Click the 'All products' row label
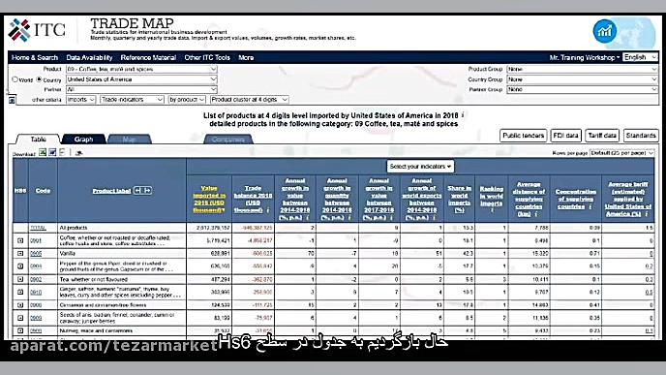Viewport: 666px width, 375px height. tap(73, 228)
